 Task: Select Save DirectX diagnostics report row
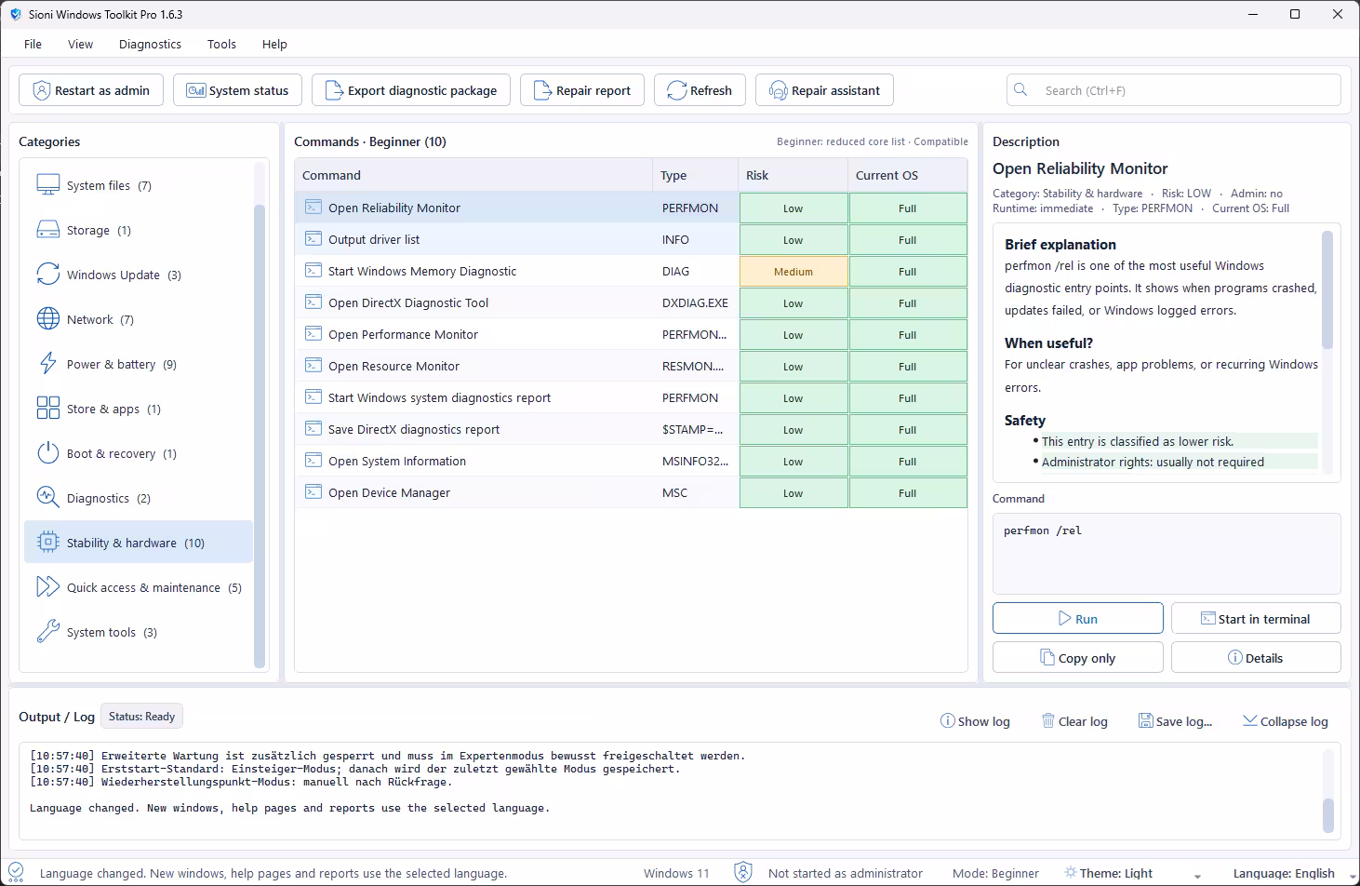(x=631, y=429)
